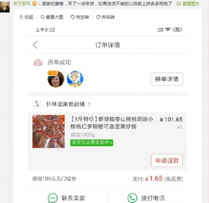
Task: Click the 拨打电话 phone icon
Action: tap(132, 198)
